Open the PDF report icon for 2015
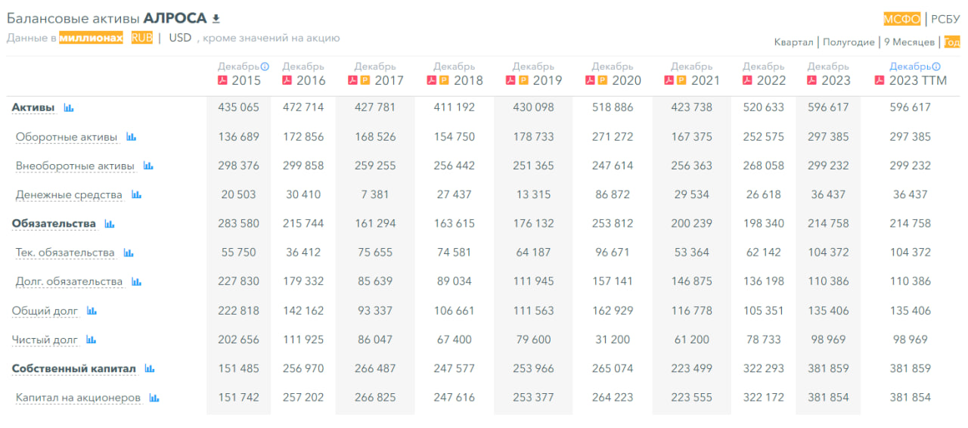Viewport: 968px width, 428px height. coord(222,80)
